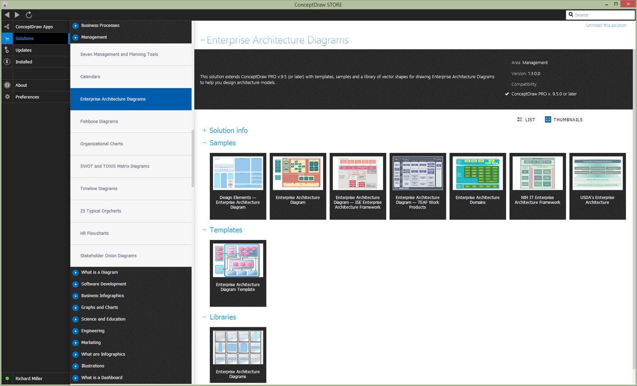The image size is (637, 386).
Task: Expand the Graphs and Charts category
Action: pos(76,307)
